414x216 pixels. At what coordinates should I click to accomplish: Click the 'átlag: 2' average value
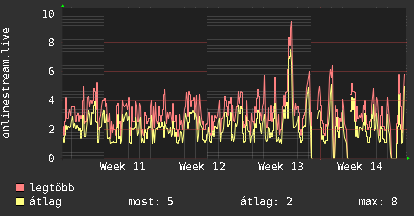coord(266,202)
